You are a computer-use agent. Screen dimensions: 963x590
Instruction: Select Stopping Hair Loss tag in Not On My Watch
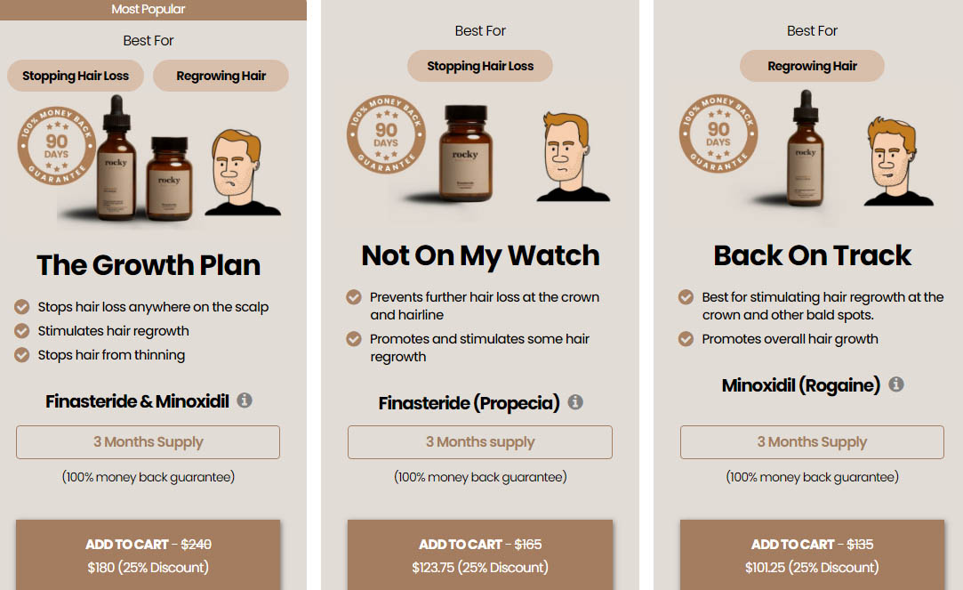pos(480,66)
